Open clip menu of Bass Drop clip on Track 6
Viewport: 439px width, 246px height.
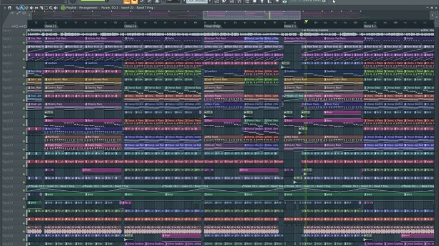29,71
